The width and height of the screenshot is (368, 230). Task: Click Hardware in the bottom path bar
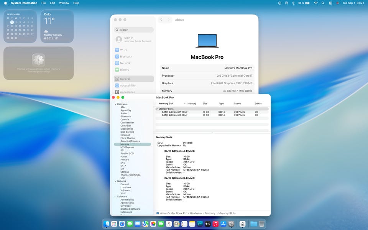click(196, 214)
